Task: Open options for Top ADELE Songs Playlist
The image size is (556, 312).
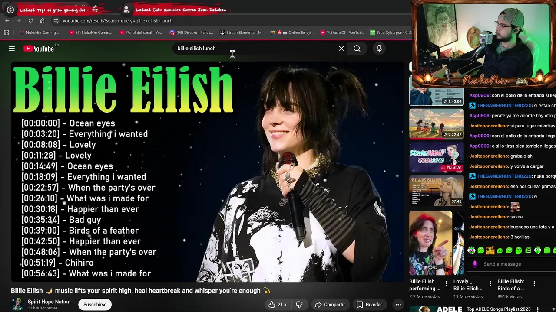Action: click(538, 309)
